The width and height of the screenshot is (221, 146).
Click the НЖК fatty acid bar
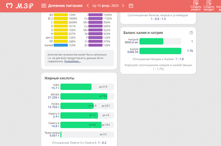[76, 87]
